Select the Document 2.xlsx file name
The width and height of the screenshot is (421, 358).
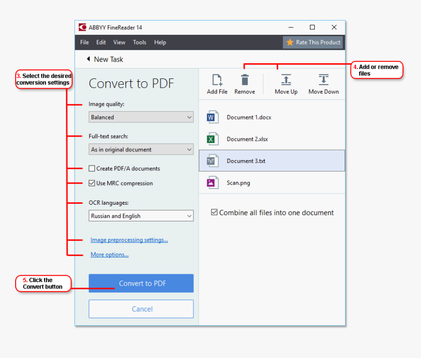click(x=247, y=139)
